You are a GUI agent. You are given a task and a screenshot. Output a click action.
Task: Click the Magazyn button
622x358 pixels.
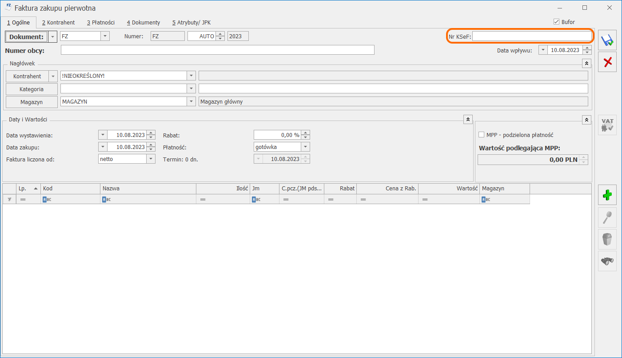pos(32,102)
